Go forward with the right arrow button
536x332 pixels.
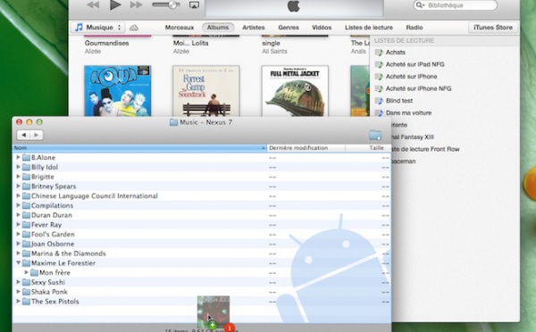(x=37, y=135)
